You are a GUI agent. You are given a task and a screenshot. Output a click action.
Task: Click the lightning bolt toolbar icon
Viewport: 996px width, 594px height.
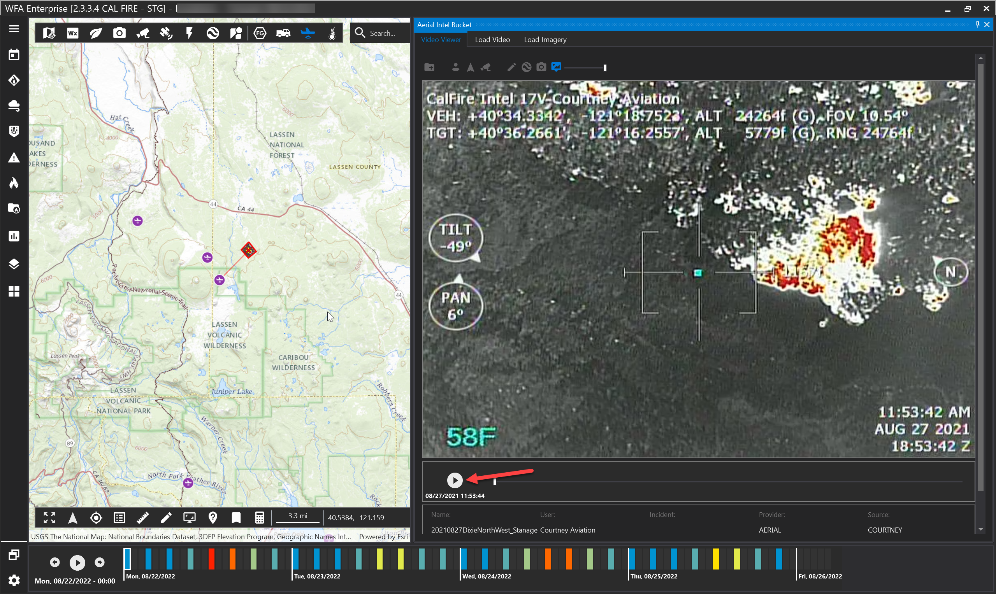coord(190,33)
